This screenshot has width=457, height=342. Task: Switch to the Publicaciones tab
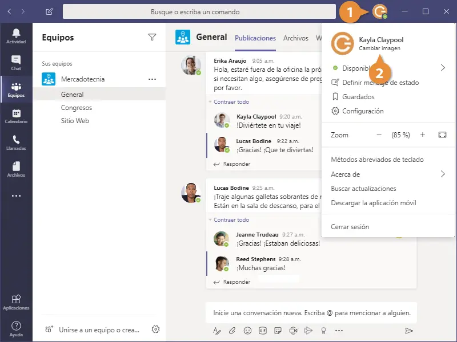pyautogui.click(x=255, y=38)
